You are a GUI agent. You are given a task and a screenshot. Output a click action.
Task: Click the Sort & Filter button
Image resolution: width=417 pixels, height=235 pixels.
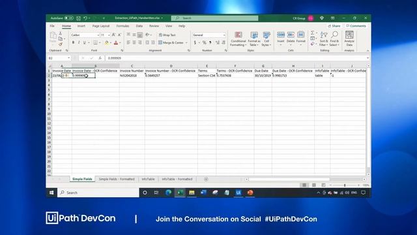324,39
